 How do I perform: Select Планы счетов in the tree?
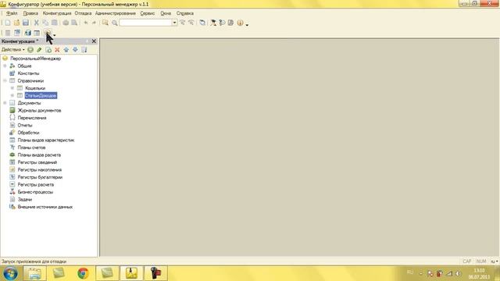tap(31, 148)
